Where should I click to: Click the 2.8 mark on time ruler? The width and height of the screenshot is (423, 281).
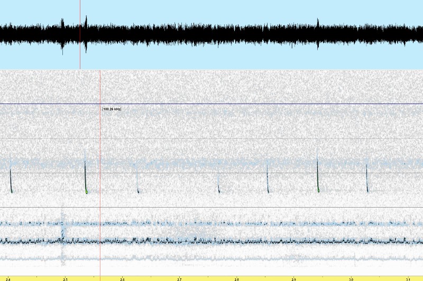pyautogui.click(x=236, y=278)
